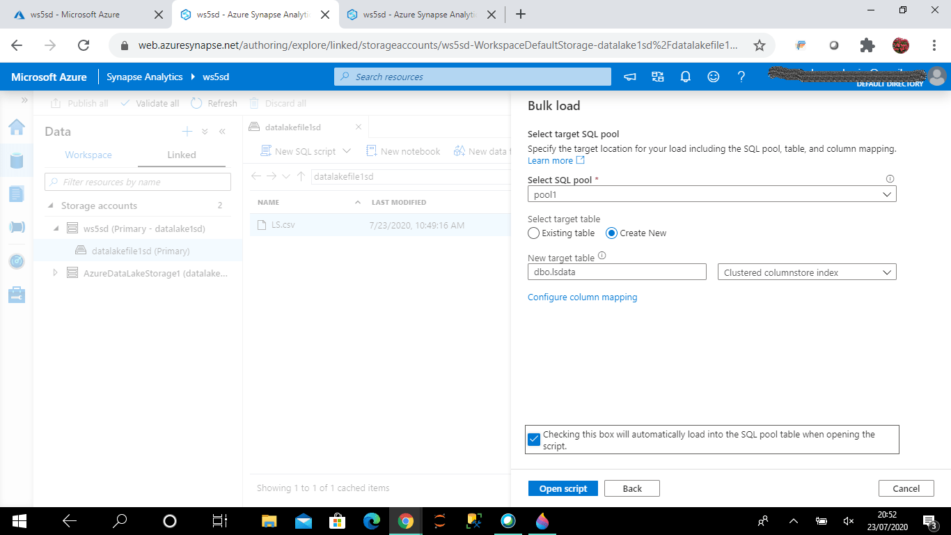Click Configure column mapping link

point(582,297)
